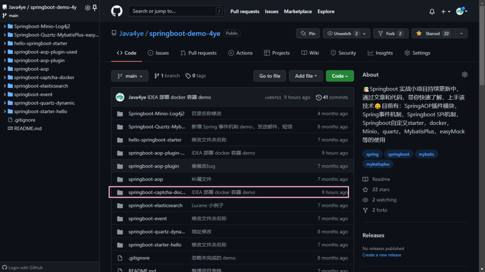The height and width of the screenshot is (272, 485).
Task: Open the Wiki tab
Action: [310, 53]
